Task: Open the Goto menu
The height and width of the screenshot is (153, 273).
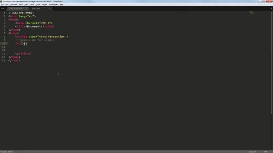Action: pyautogui.click(x=32, y=5)
